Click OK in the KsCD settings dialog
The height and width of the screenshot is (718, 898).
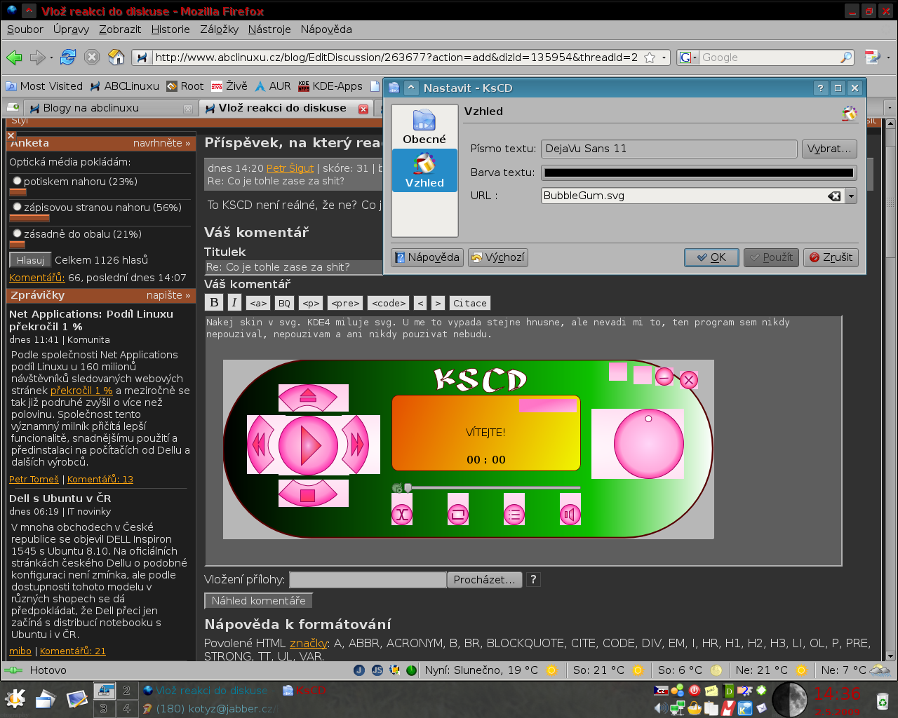coord(711,257)
